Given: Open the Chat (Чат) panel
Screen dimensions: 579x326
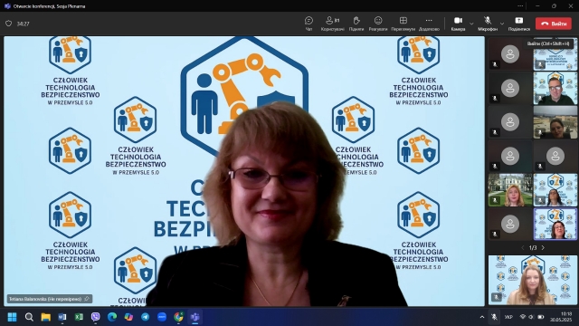Looking at the screenshot, I should (x=308, y=24).
